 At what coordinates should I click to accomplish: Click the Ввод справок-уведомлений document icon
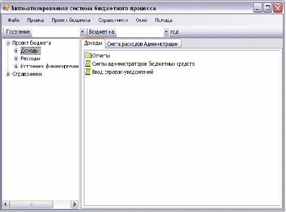[x=88, y=72]
